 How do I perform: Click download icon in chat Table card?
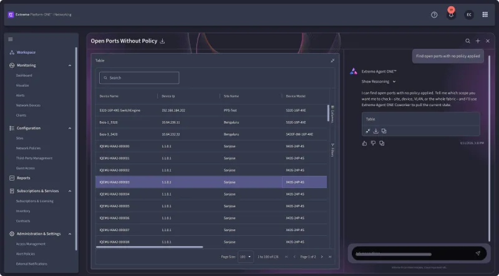point(375,131)
